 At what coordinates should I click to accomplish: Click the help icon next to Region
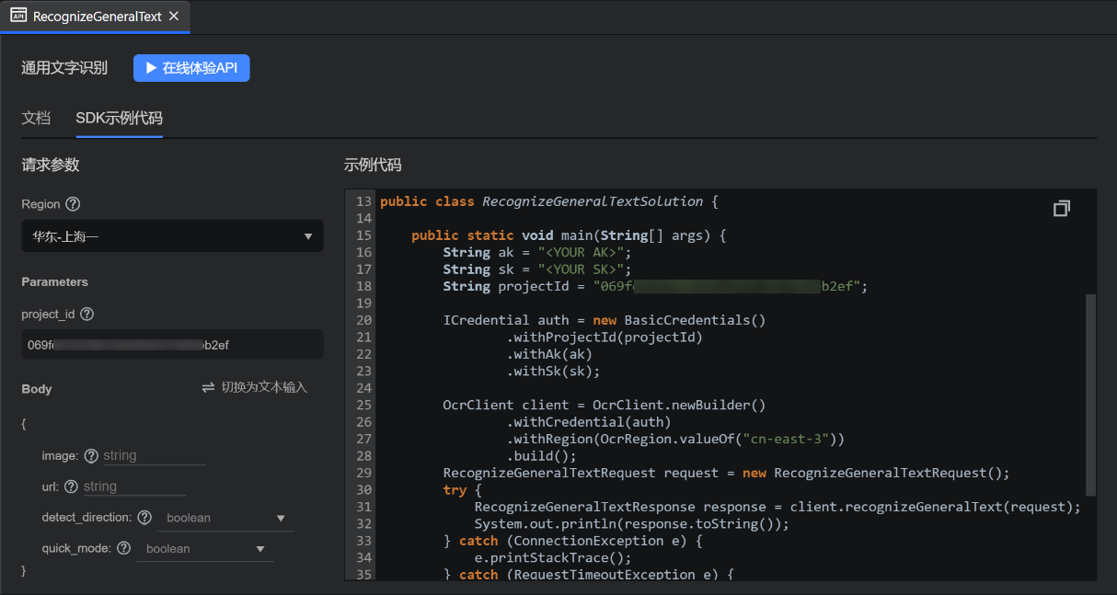pos(73,204)
